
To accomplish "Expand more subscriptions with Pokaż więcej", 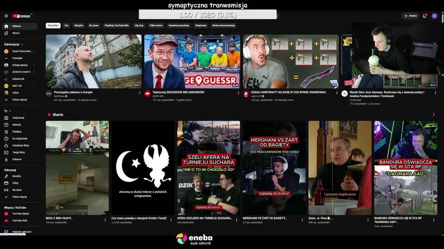I will pos(20,100).
